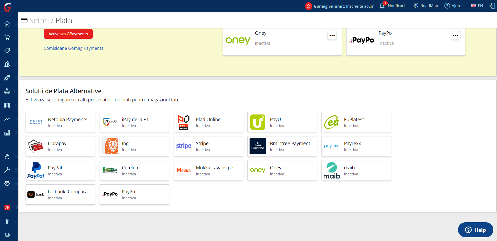Image resolution: width=497 pixels, height=241 pixels.
Task: Switch language using EN flag
Action: pyautogui.click(x=477, y=6)
